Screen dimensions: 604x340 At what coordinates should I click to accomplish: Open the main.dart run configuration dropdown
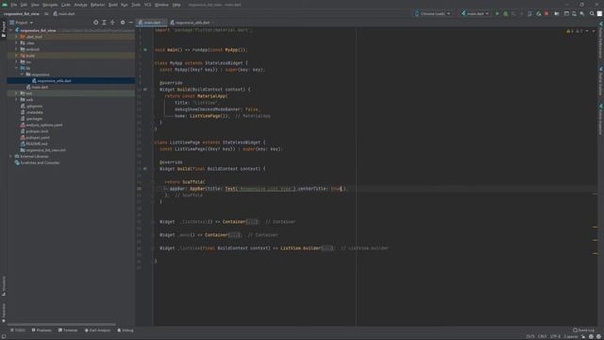pos(475,13)
